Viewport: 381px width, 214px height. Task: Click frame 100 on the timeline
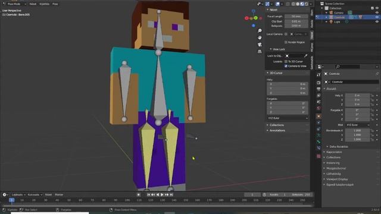pos(127,200)
